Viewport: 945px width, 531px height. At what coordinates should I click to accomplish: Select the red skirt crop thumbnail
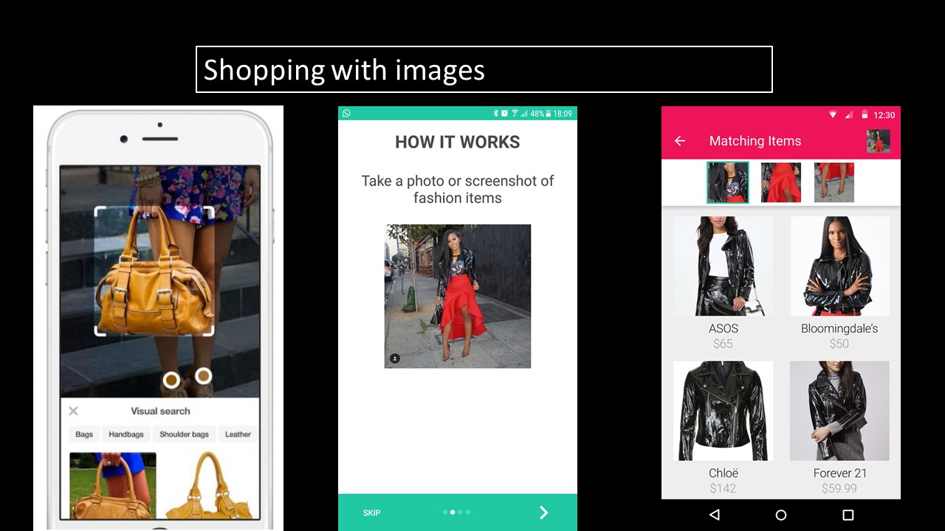[x=781, y=182]
